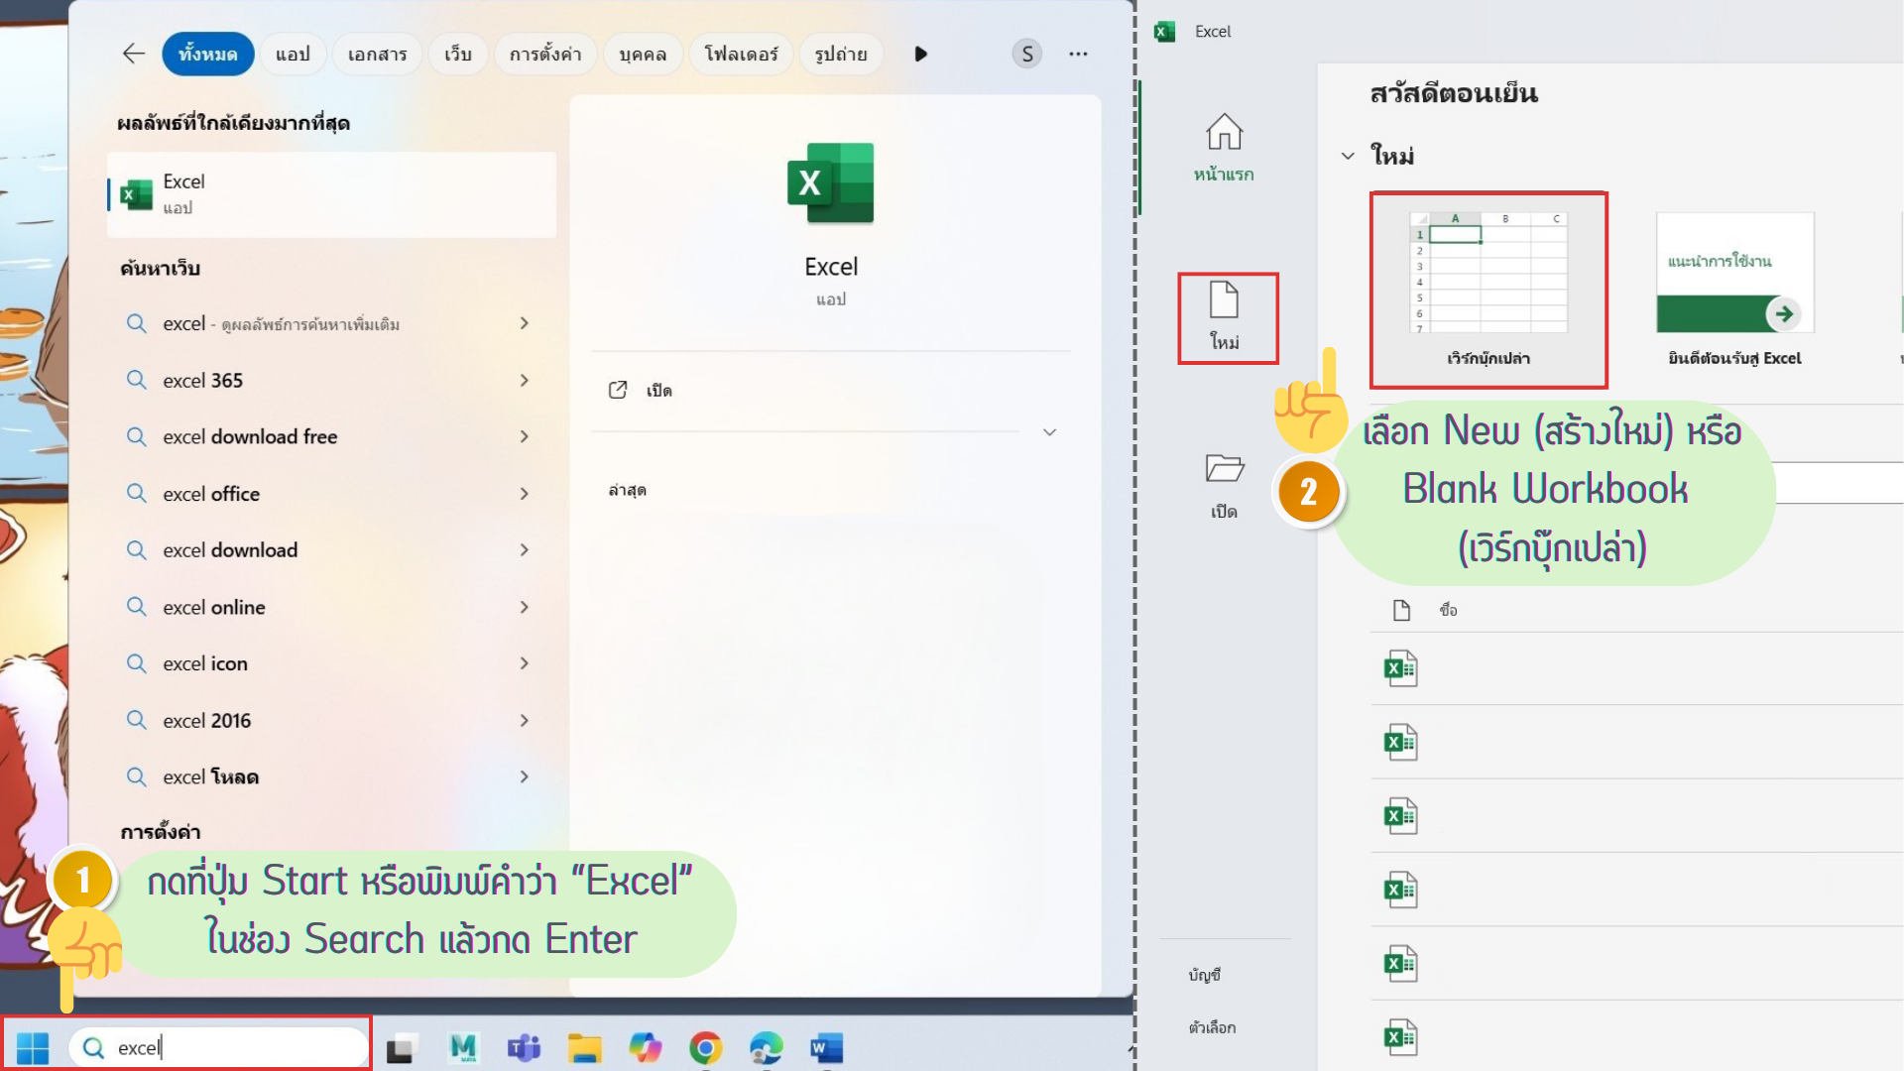Expand arrow beside excel โหลด

tap(525, 776)
